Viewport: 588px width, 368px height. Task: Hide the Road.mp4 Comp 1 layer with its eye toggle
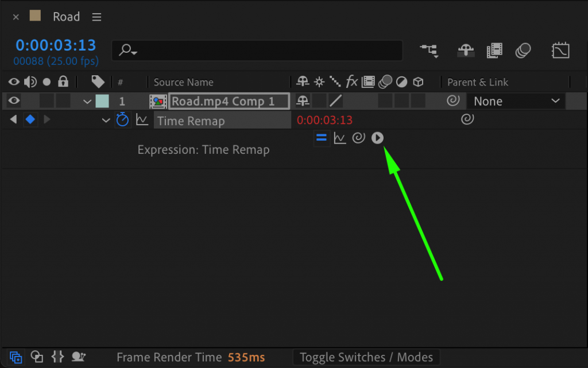click(14, 101)
